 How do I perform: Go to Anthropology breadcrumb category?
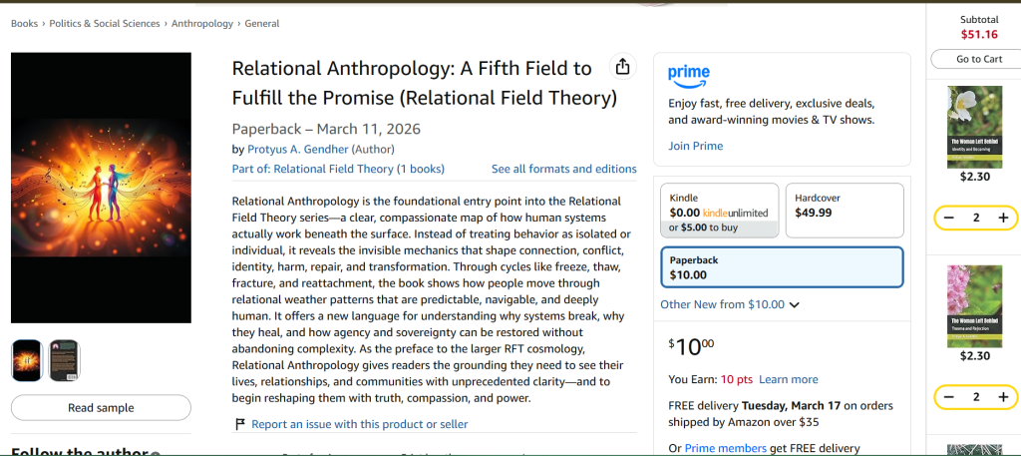(202, 24)
